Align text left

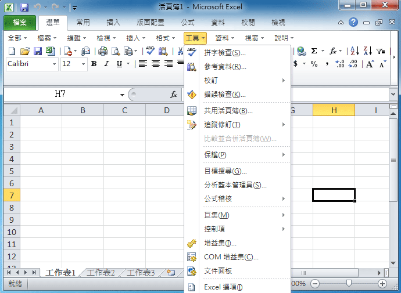point(143,63)
